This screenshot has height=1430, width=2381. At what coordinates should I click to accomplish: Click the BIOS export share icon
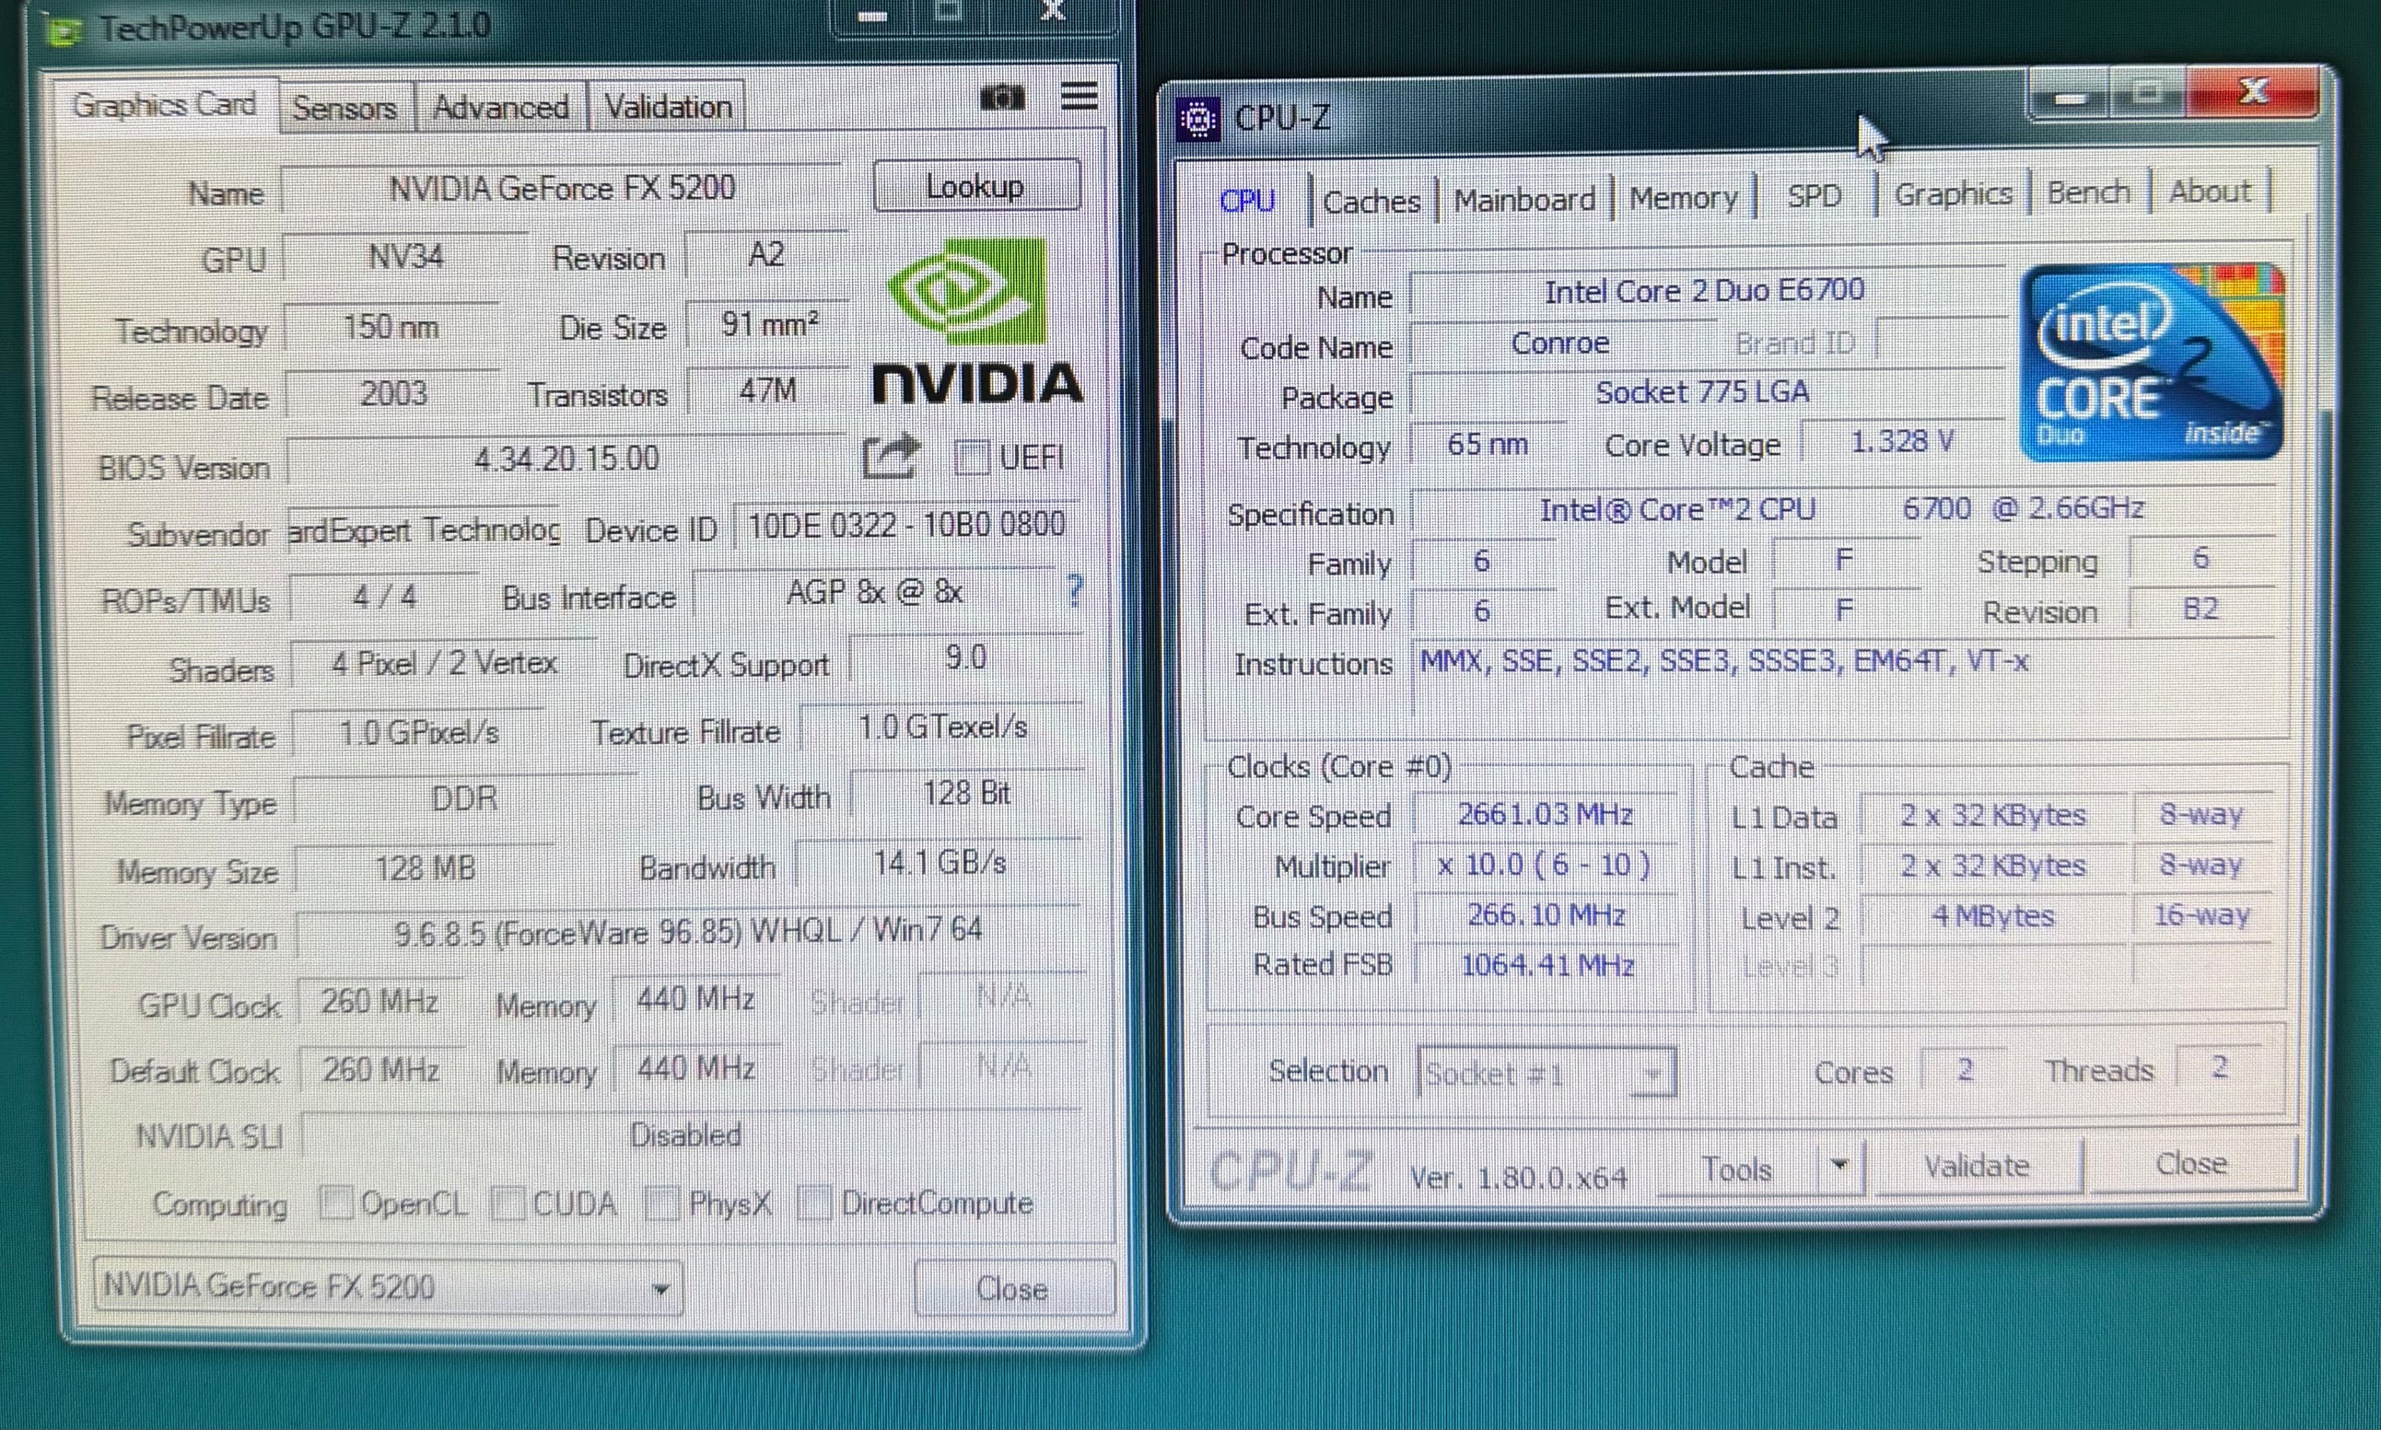(x=890, y=457)
